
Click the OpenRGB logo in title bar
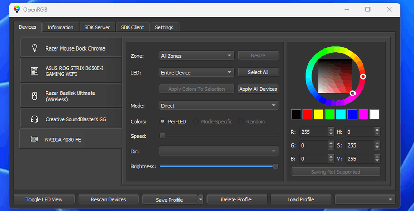(17, 9)
